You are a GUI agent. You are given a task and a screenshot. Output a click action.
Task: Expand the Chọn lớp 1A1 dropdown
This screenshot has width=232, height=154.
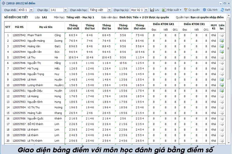tap(65, 10)
